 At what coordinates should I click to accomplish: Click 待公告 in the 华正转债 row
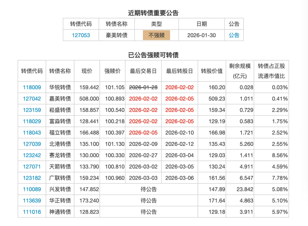click(149, 200)
